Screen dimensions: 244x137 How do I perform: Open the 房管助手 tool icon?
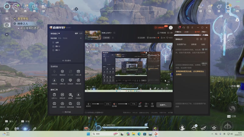pyautogui.click(x=62, y=105)
